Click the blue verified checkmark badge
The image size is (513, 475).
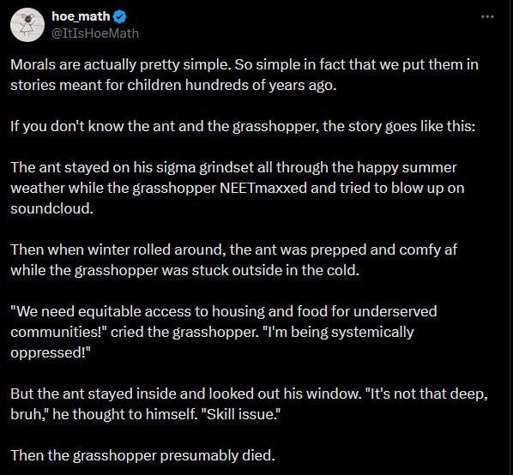119,16
